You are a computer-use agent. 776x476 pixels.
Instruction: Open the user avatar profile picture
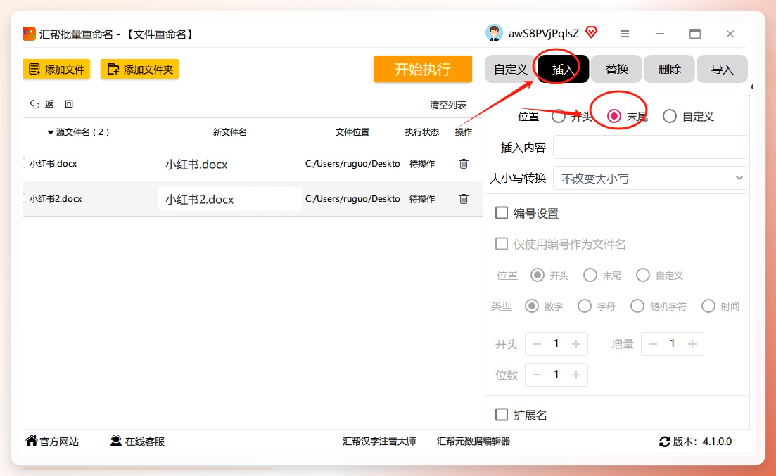[x=494, y=33]
